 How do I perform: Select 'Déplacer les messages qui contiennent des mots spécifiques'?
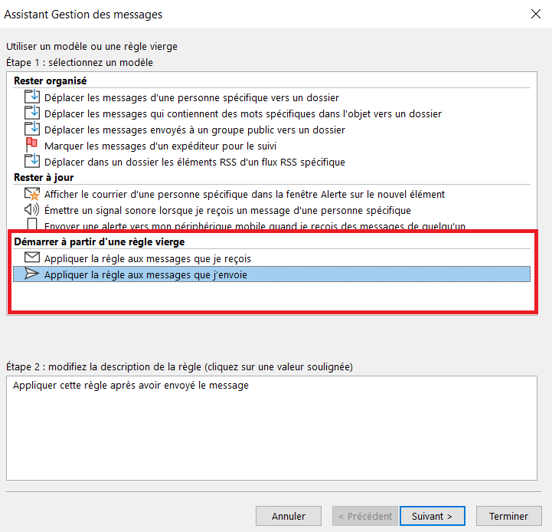point(243,114)
